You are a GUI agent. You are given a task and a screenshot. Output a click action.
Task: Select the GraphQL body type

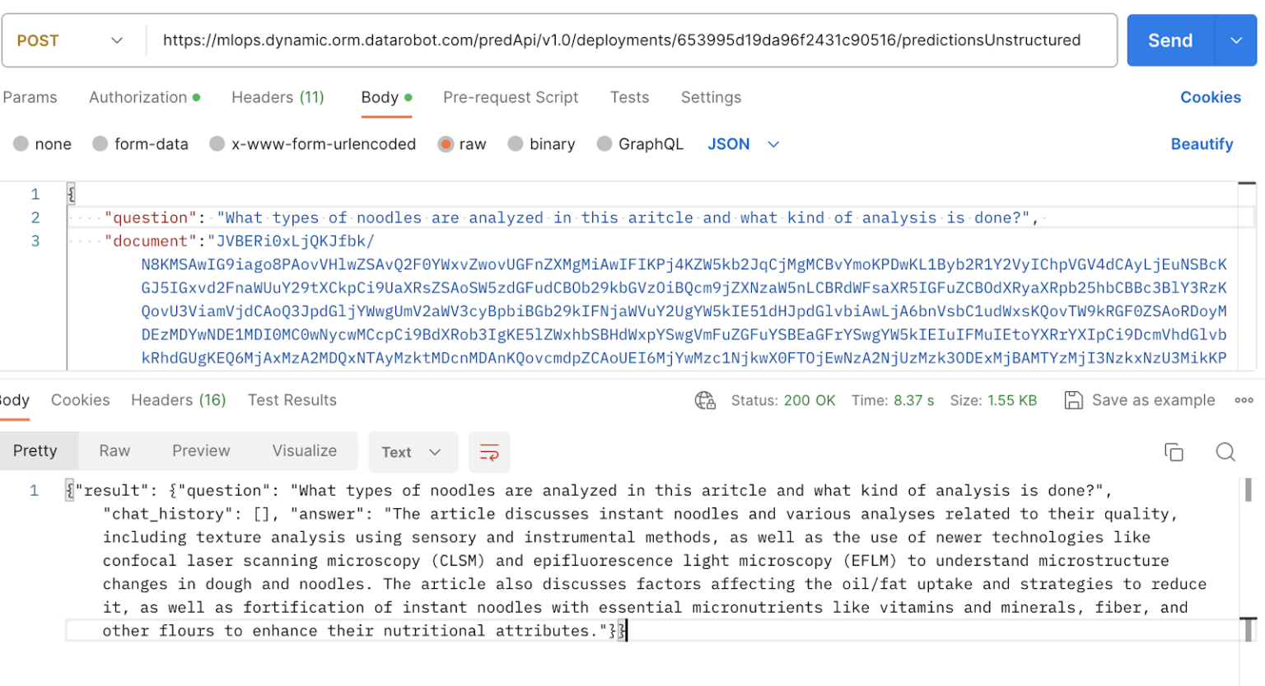point(650,143)
